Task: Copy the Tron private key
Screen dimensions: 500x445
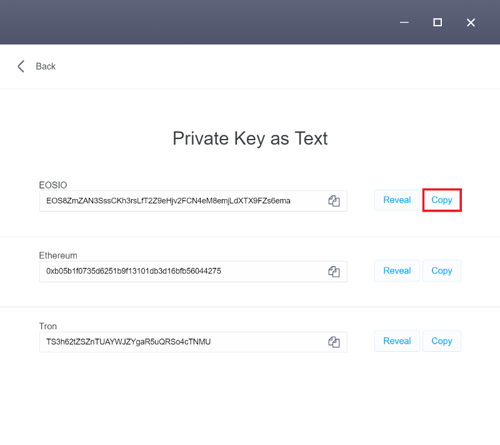Action: click(x=442, y=341)
